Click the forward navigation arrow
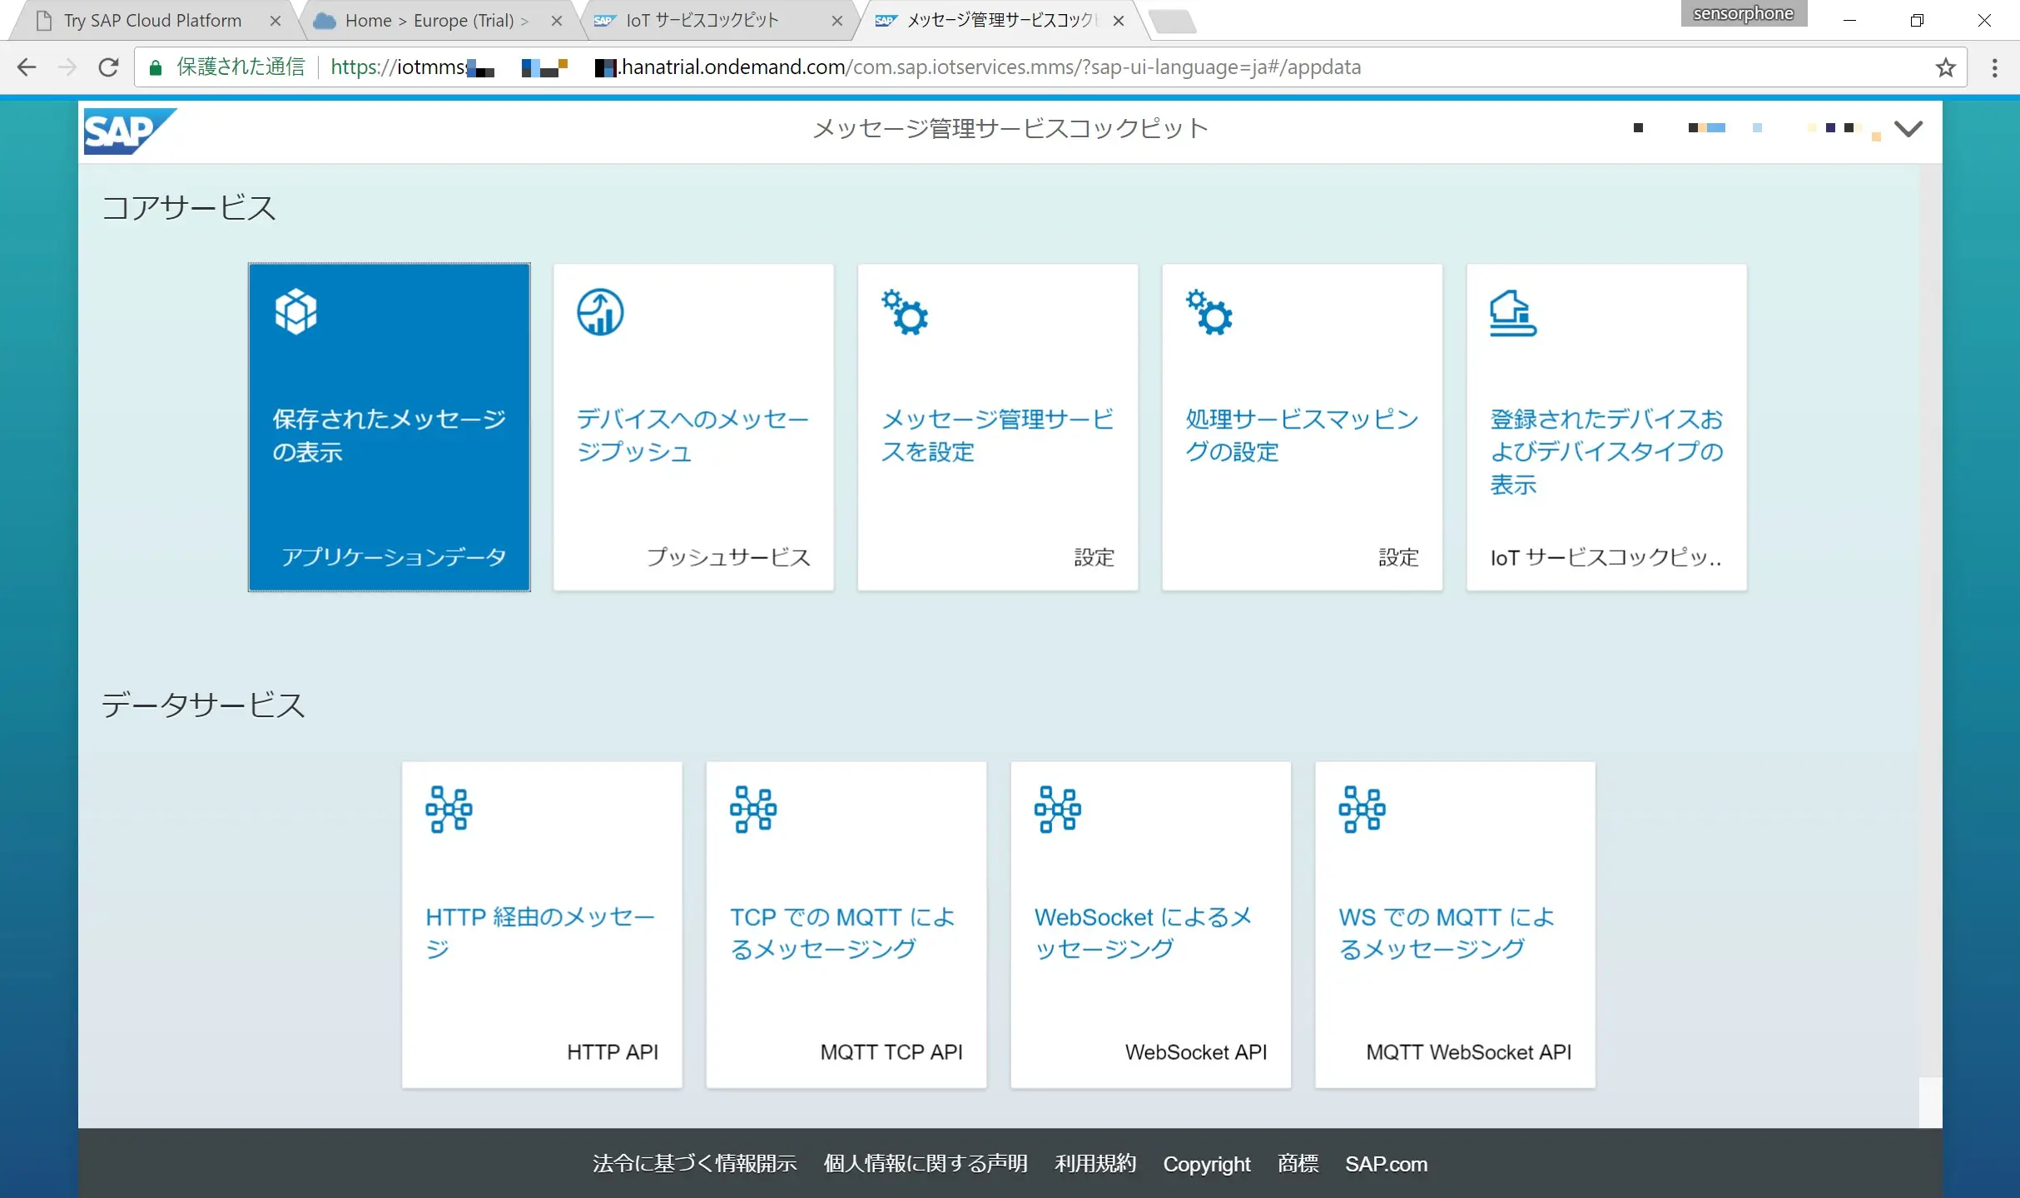2020x1198 pixels. pyautogui.click(x=67, y=67)
